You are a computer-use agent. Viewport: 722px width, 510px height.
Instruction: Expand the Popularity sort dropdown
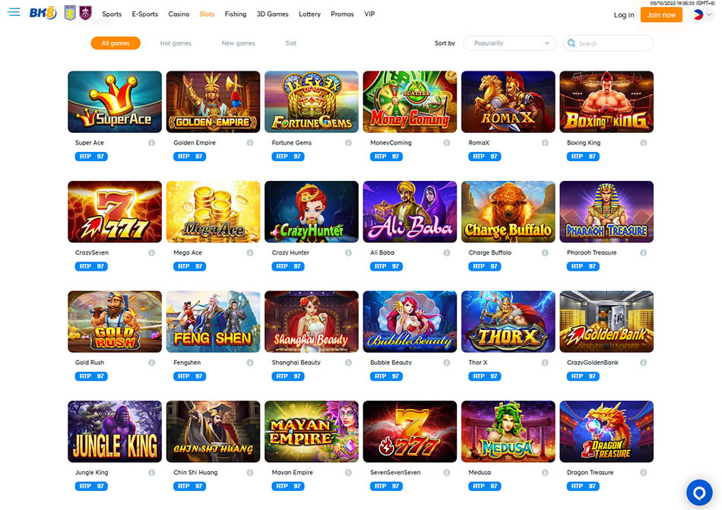tap(509, 43)
